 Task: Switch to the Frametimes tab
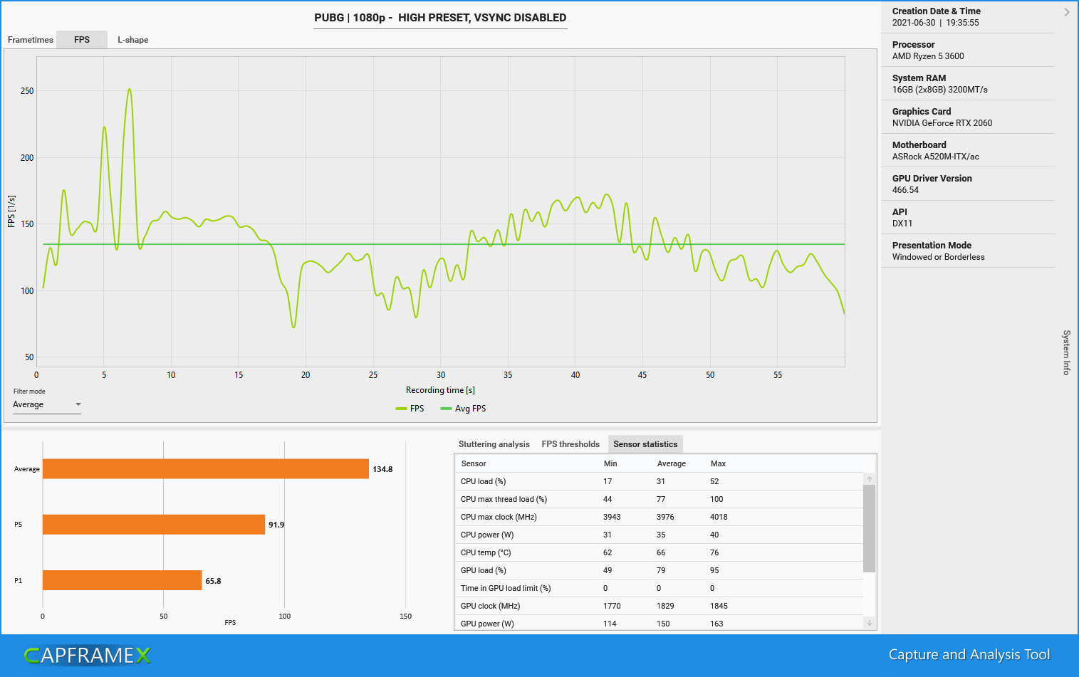coord(31,40)
